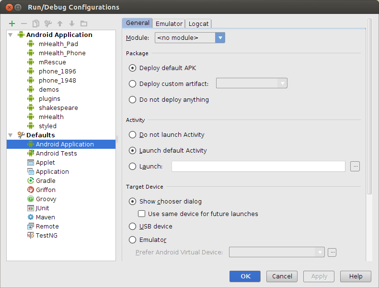
Task: Select mRescue configuration row
Action: click(x=61, y=62)
